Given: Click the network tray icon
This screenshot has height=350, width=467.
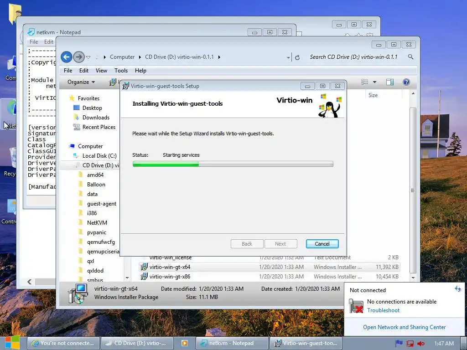Looking at the screenshot, I should tap(410, 344).
